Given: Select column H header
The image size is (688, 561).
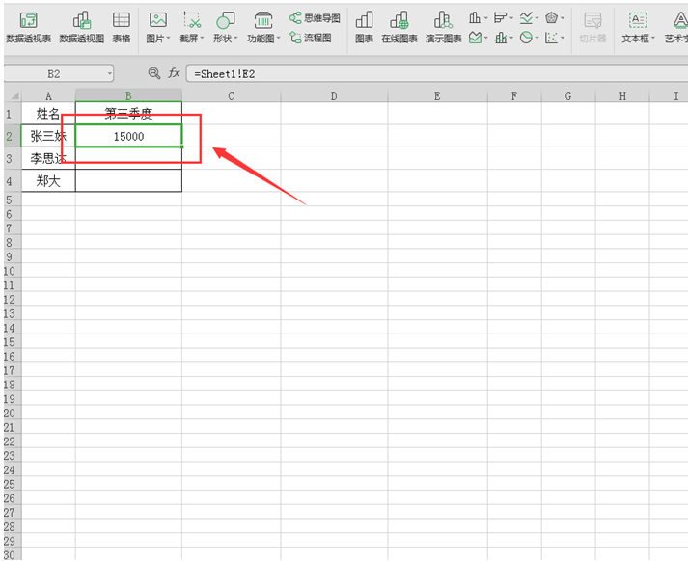Looking at the screenshot, I should pos(622,95).
